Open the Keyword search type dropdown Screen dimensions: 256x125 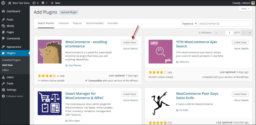189,24
